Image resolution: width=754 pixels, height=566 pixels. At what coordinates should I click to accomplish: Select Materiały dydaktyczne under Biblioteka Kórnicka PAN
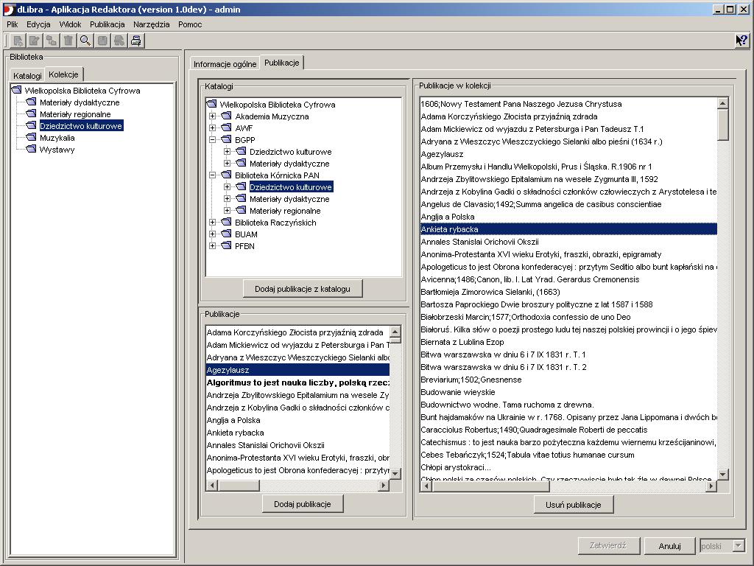point(289,199)
